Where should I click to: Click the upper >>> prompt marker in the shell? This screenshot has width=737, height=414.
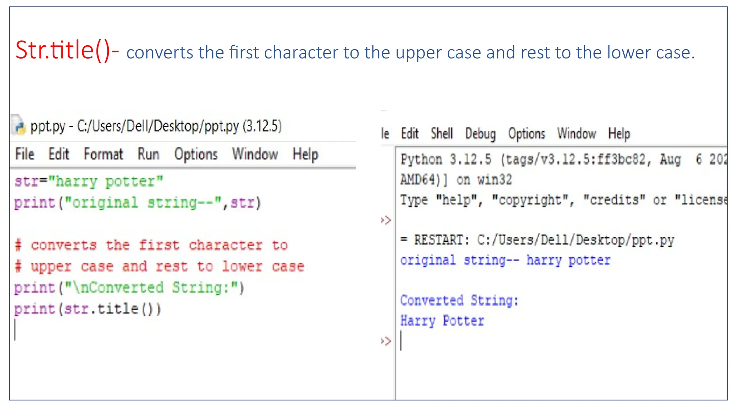coord(386,220)
